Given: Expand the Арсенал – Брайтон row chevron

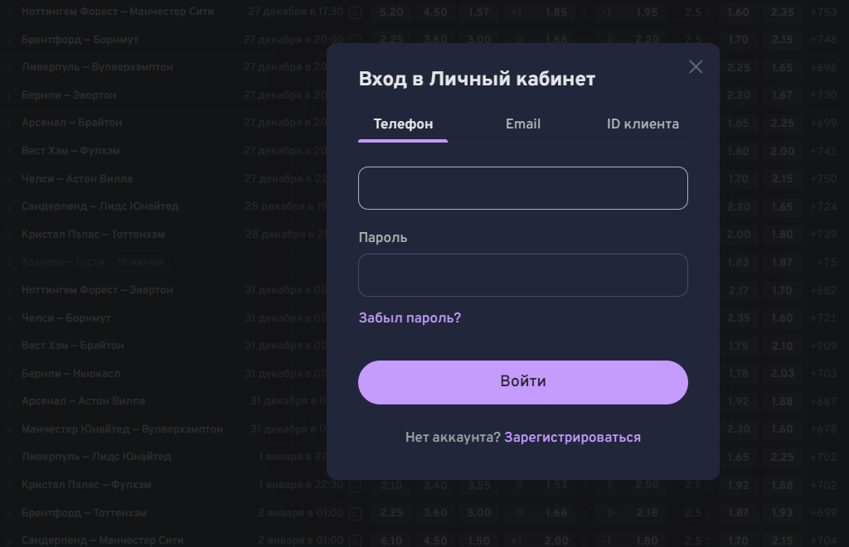Looking at the screenshot, I should point(9,123).
